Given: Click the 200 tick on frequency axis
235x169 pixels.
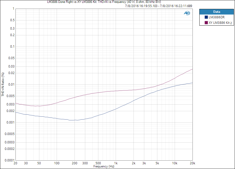Looking at the screenshot, I should coord(74,163).
